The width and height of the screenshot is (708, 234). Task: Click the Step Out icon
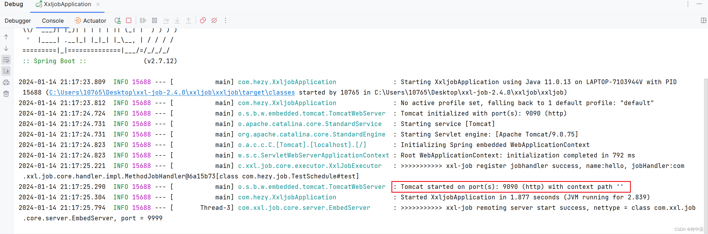(x=189, y=20)
